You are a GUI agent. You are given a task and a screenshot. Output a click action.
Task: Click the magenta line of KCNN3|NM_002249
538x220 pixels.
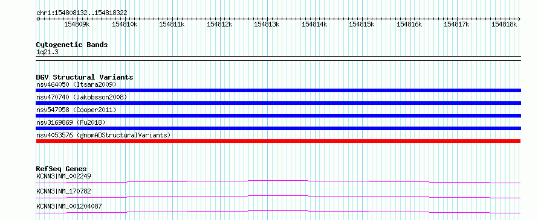pos(278,180)
